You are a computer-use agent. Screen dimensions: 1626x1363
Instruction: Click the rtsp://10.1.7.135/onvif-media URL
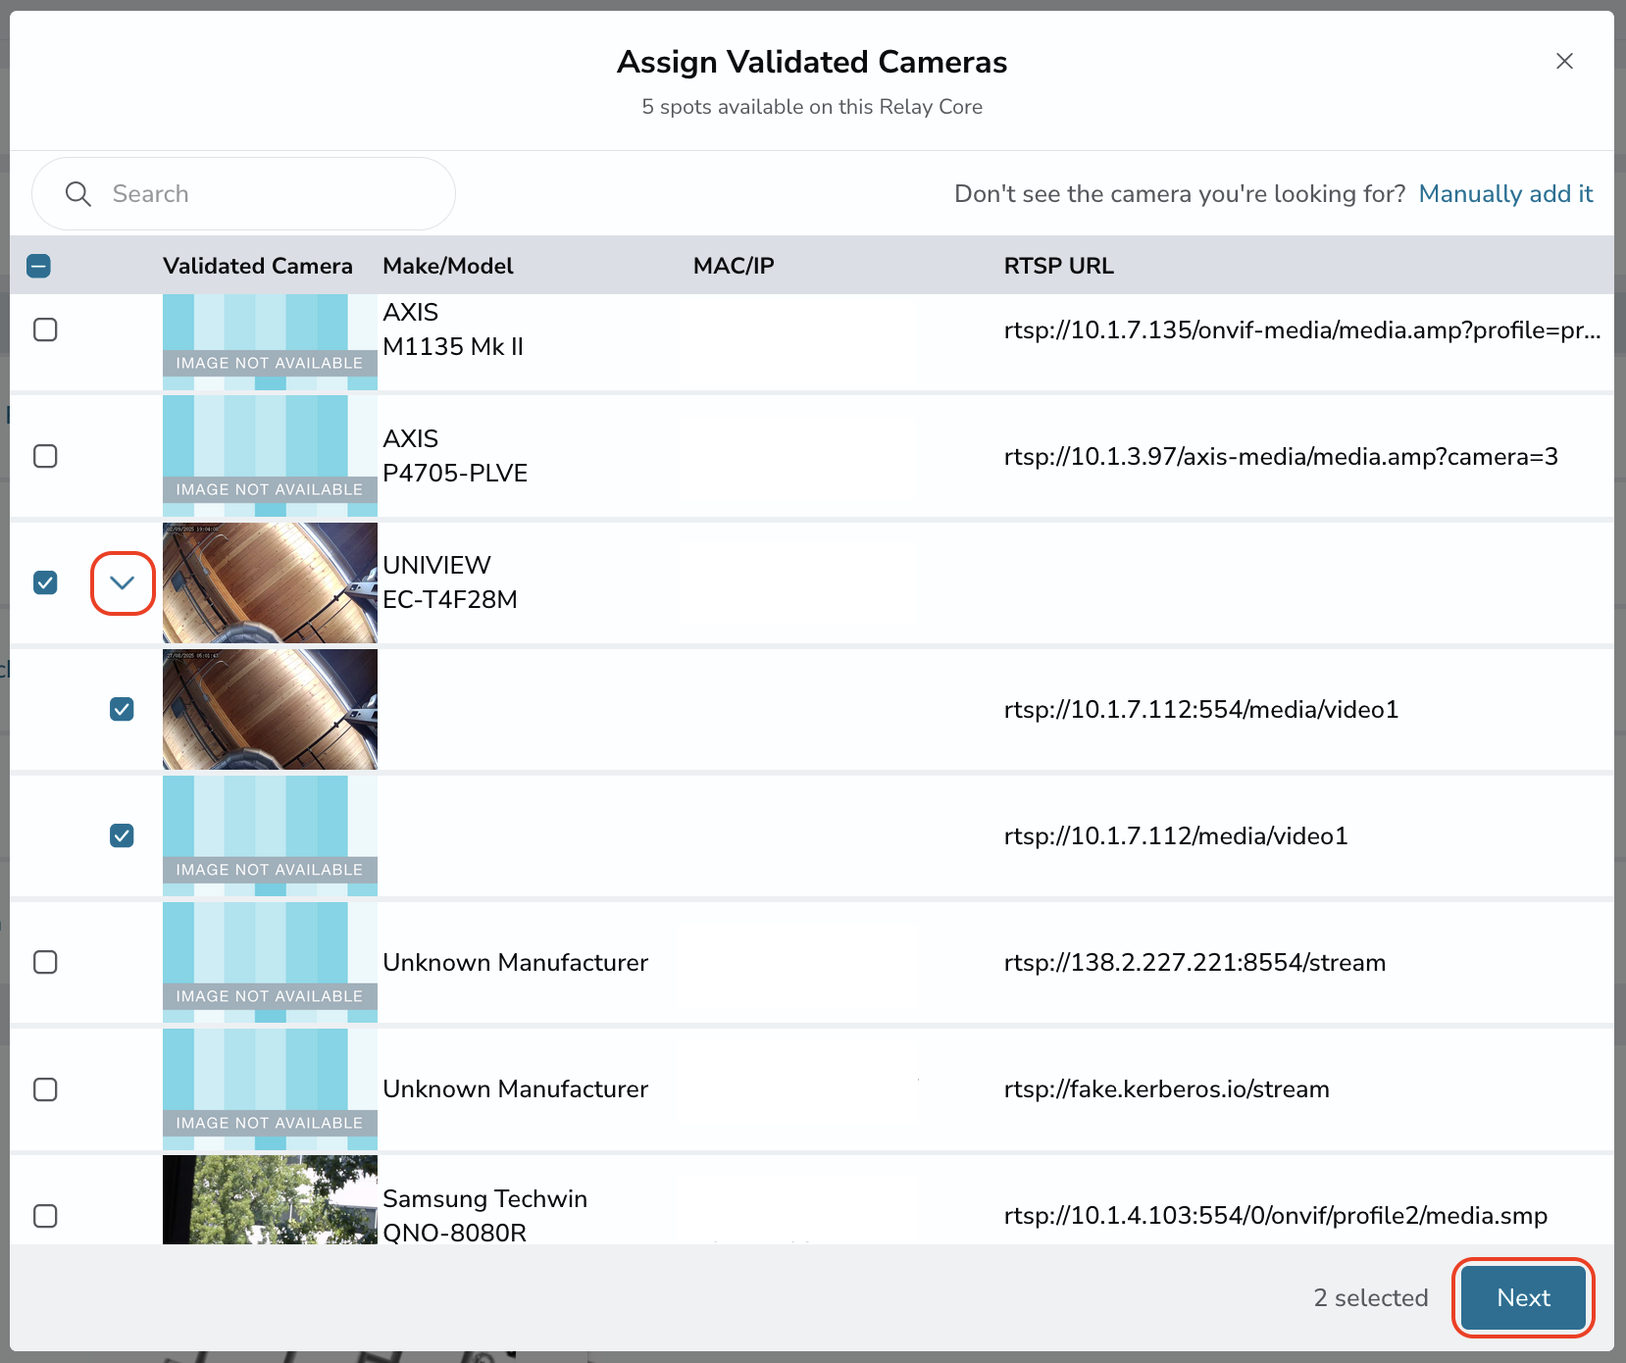coord(1302,330)
